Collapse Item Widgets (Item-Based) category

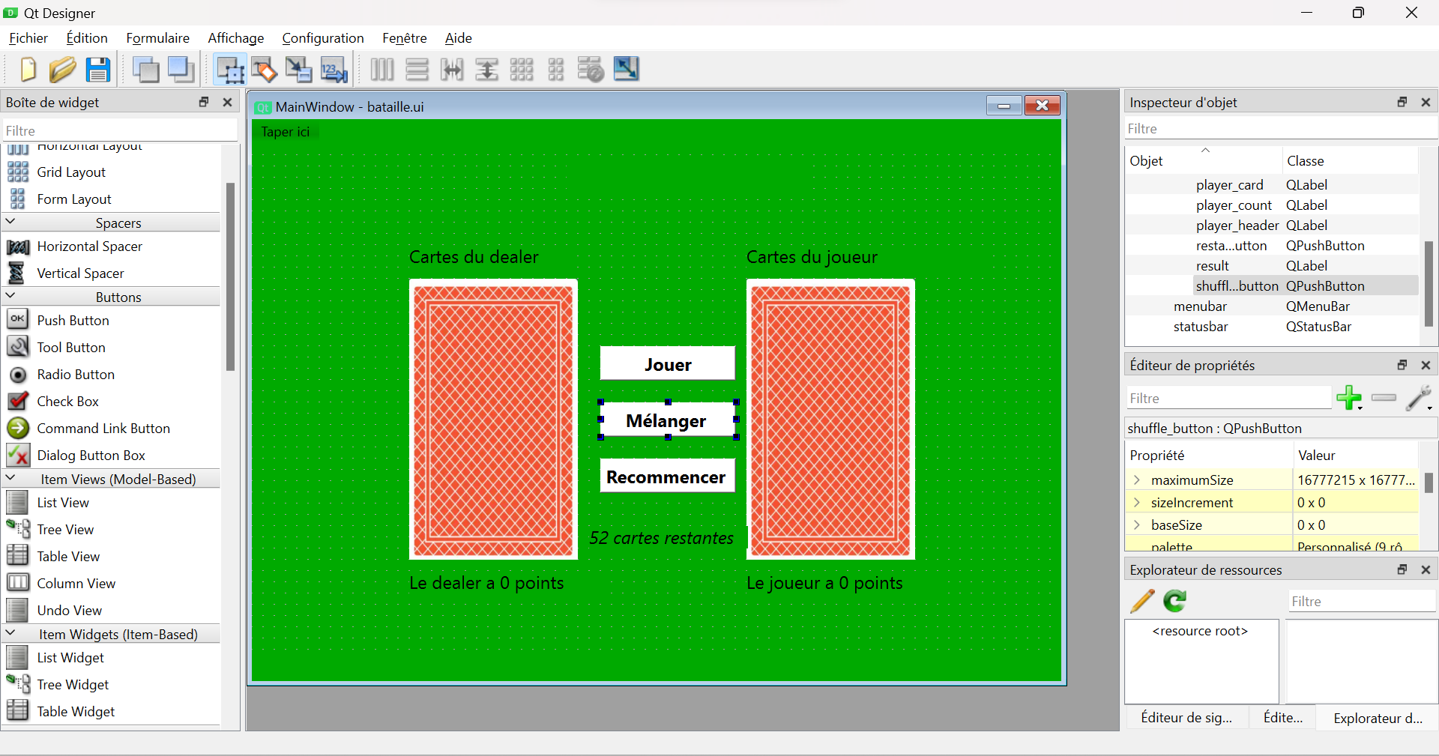10,633
